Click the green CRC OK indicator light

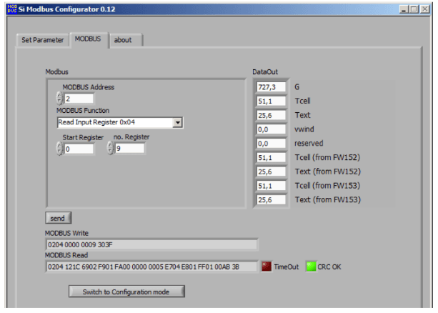point(311,267)
